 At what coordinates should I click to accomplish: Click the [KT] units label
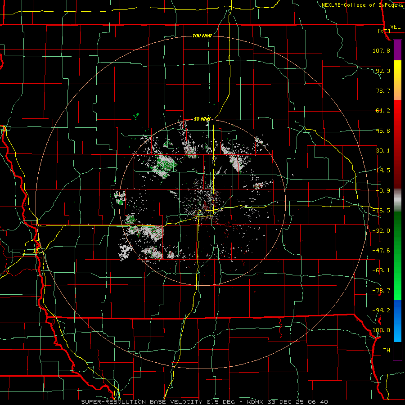tap(384, 31)
